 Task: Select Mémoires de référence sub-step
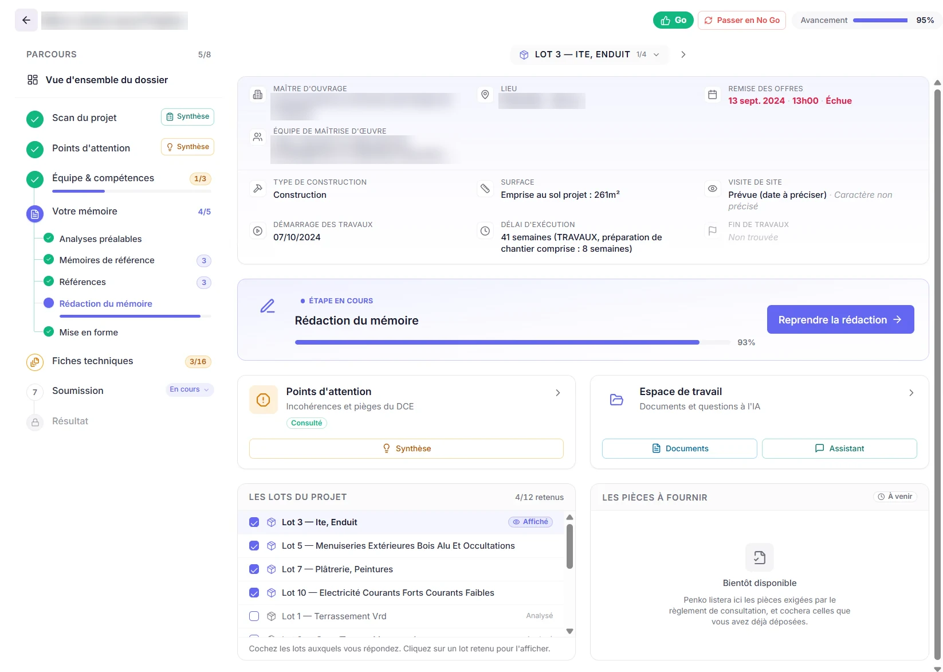(x=107, y=260)
